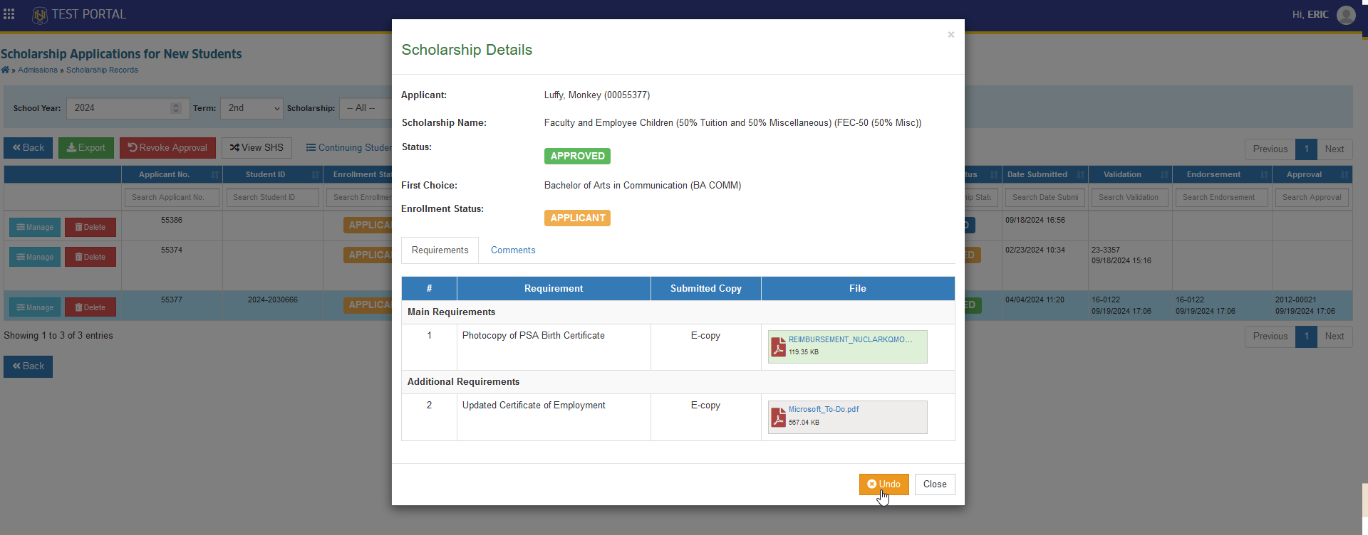The width and height of the screenshot is (1368, 535).
Task: Click the top Back button
Action: 28,148
